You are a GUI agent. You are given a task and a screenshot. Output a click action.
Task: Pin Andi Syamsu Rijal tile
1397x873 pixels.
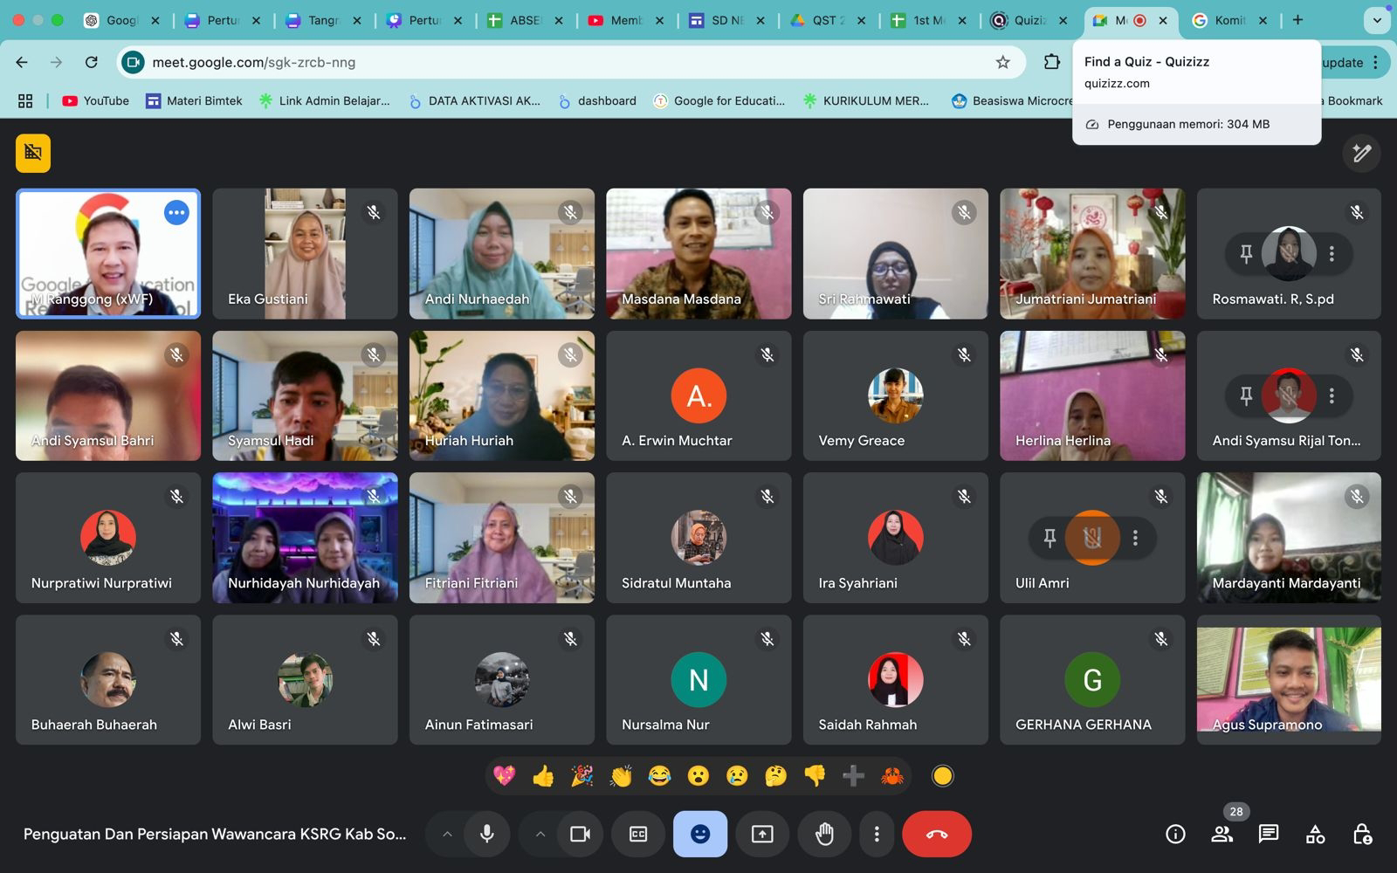1246,395
